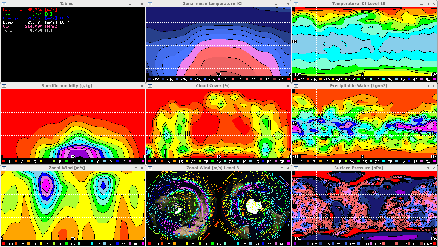Select the Tsmin 6.056 [K] row

(x=27, y=30)
